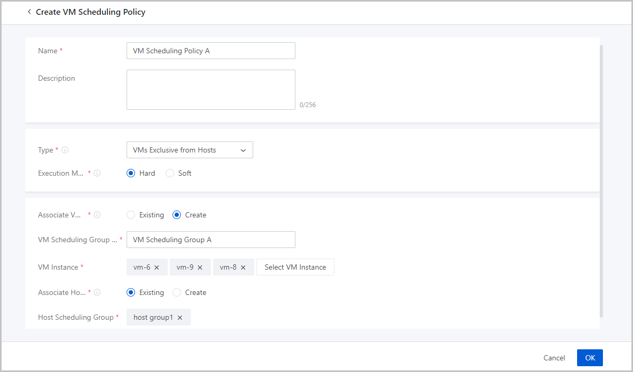The width and height of the screenshot is (633, 372).
Task: Remove vm-6 from VM Instance list
Action: (157, 268)
